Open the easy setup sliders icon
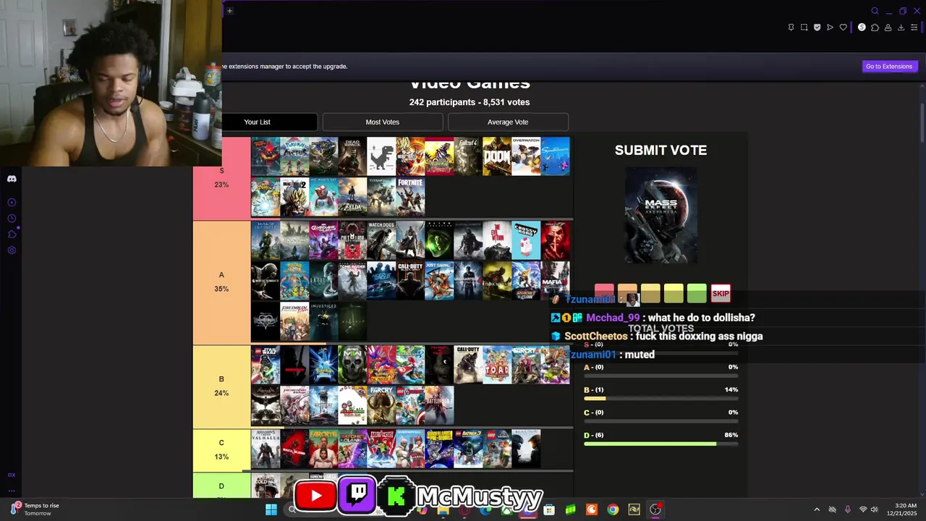Viewport: 926px width, 521px height. [x=914, y=27]
